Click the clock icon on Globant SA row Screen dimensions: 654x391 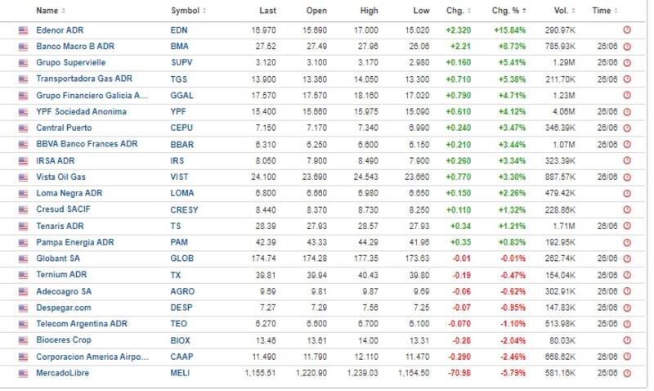627,258
